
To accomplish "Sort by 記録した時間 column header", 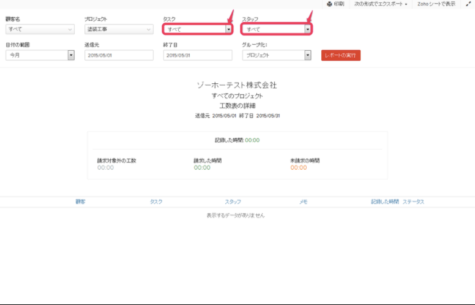I will pyautogui.click(x=384, y=201).
